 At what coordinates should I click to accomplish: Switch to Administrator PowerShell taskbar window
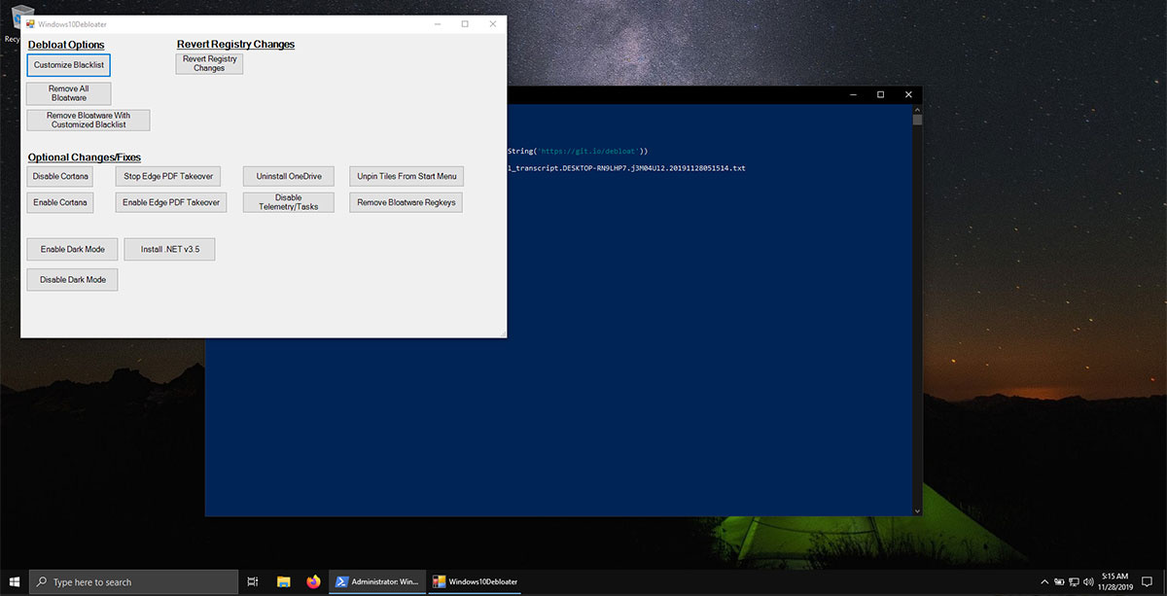(x=377, y=581)
